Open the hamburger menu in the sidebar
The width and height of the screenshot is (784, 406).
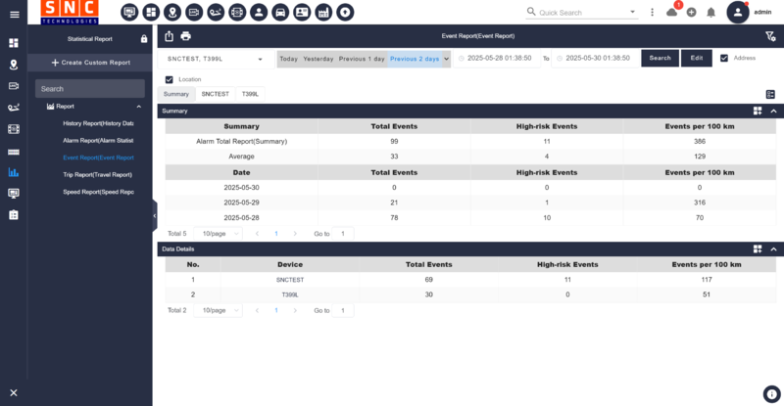14,15
